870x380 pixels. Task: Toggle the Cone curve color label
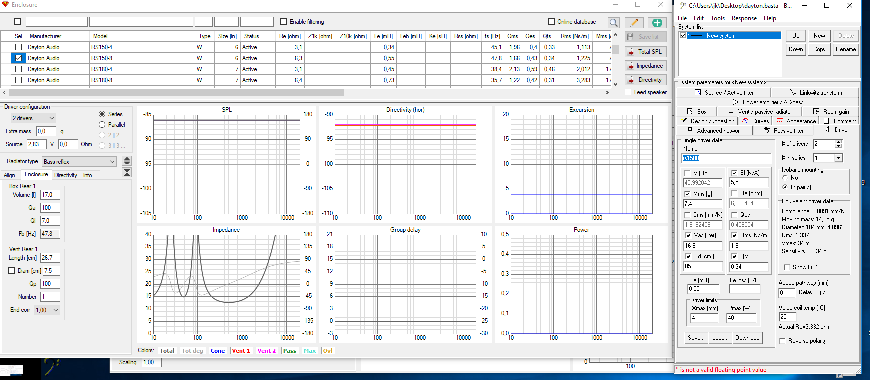tap(218, 351)
